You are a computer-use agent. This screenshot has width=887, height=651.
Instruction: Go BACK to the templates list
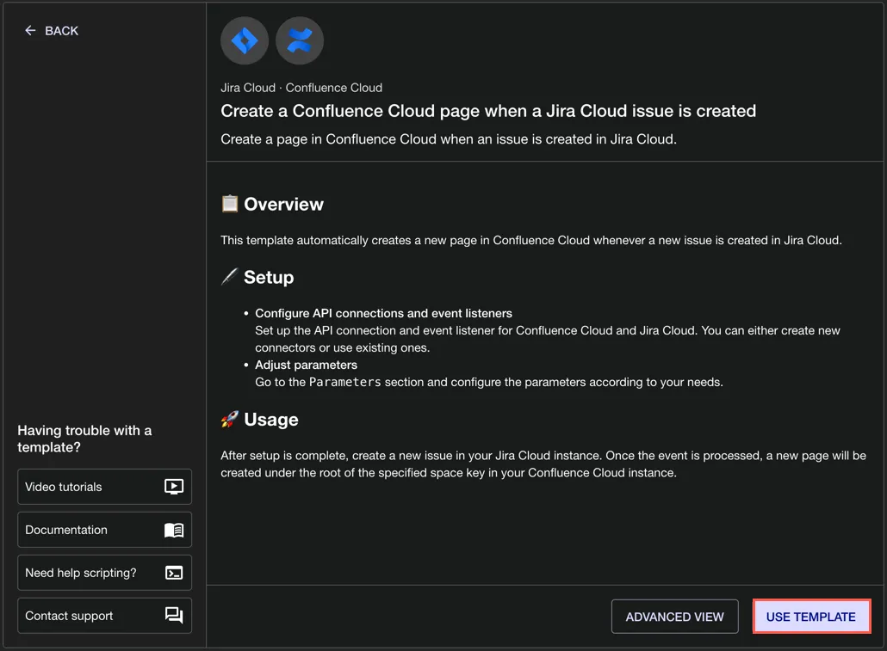(52, 31)
